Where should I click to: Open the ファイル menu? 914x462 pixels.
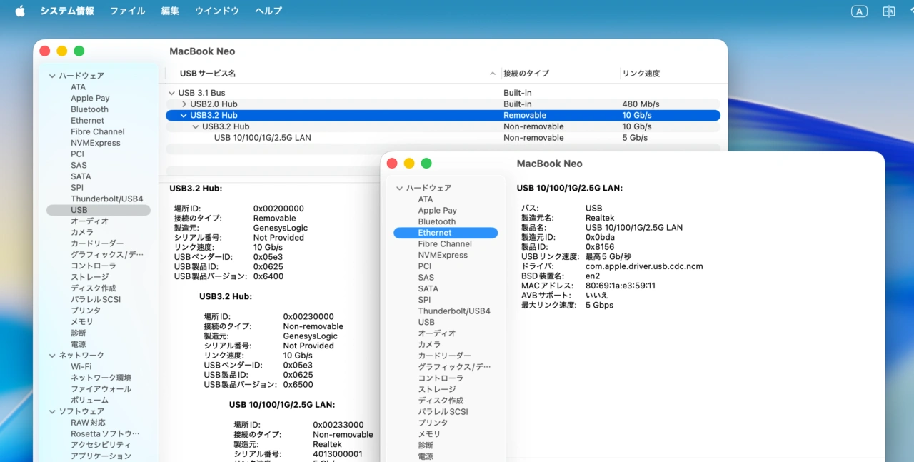coord(127,11)
